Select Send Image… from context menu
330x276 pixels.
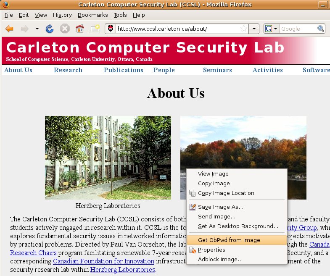237,217
